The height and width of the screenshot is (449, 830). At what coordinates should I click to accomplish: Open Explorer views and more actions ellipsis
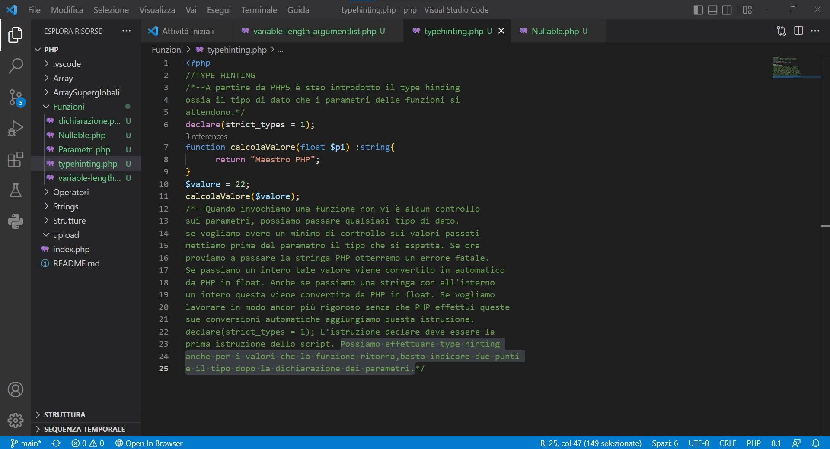[126, 31]
